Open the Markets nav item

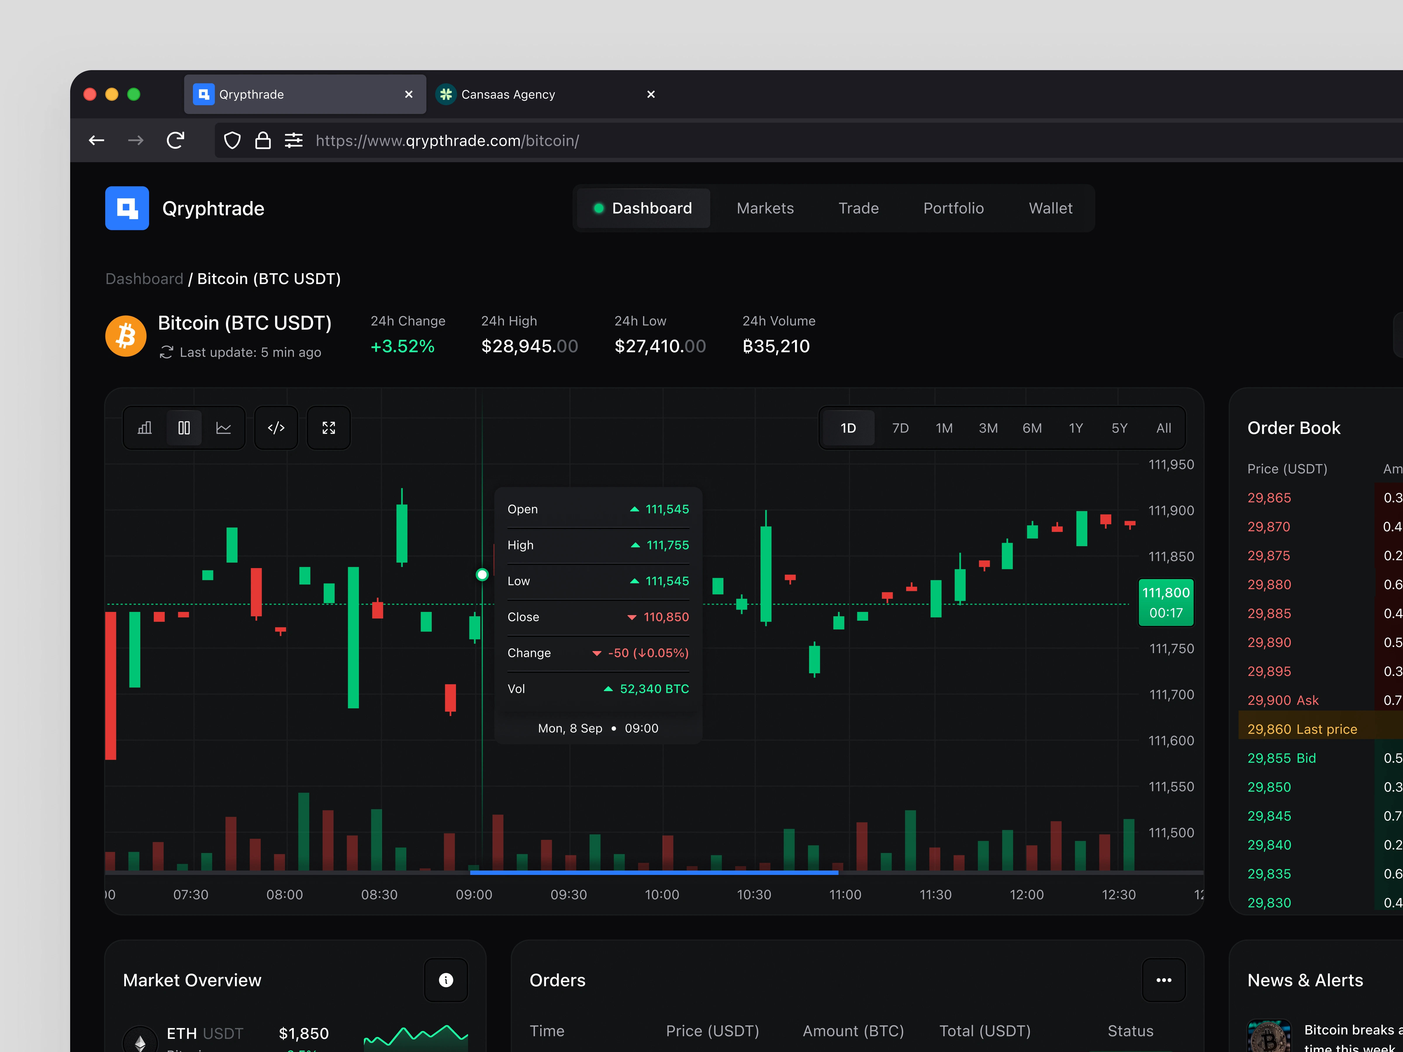click(x=765, y=208)
